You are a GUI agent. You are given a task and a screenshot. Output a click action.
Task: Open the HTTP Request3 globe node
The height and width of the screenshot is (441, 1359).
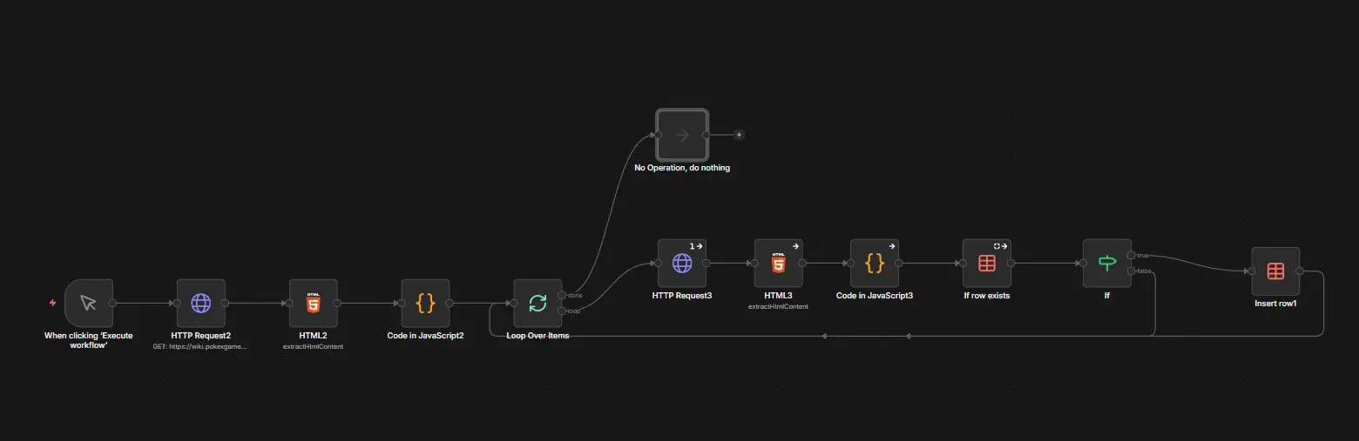[x=682, y=263]
